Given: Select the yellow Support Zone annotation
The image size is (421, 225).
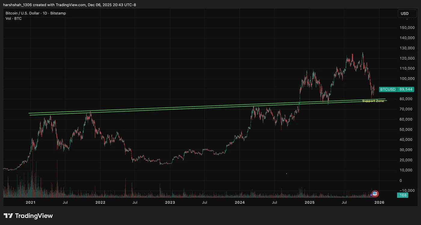Looking at the screenshot, I should coord(373,101).
